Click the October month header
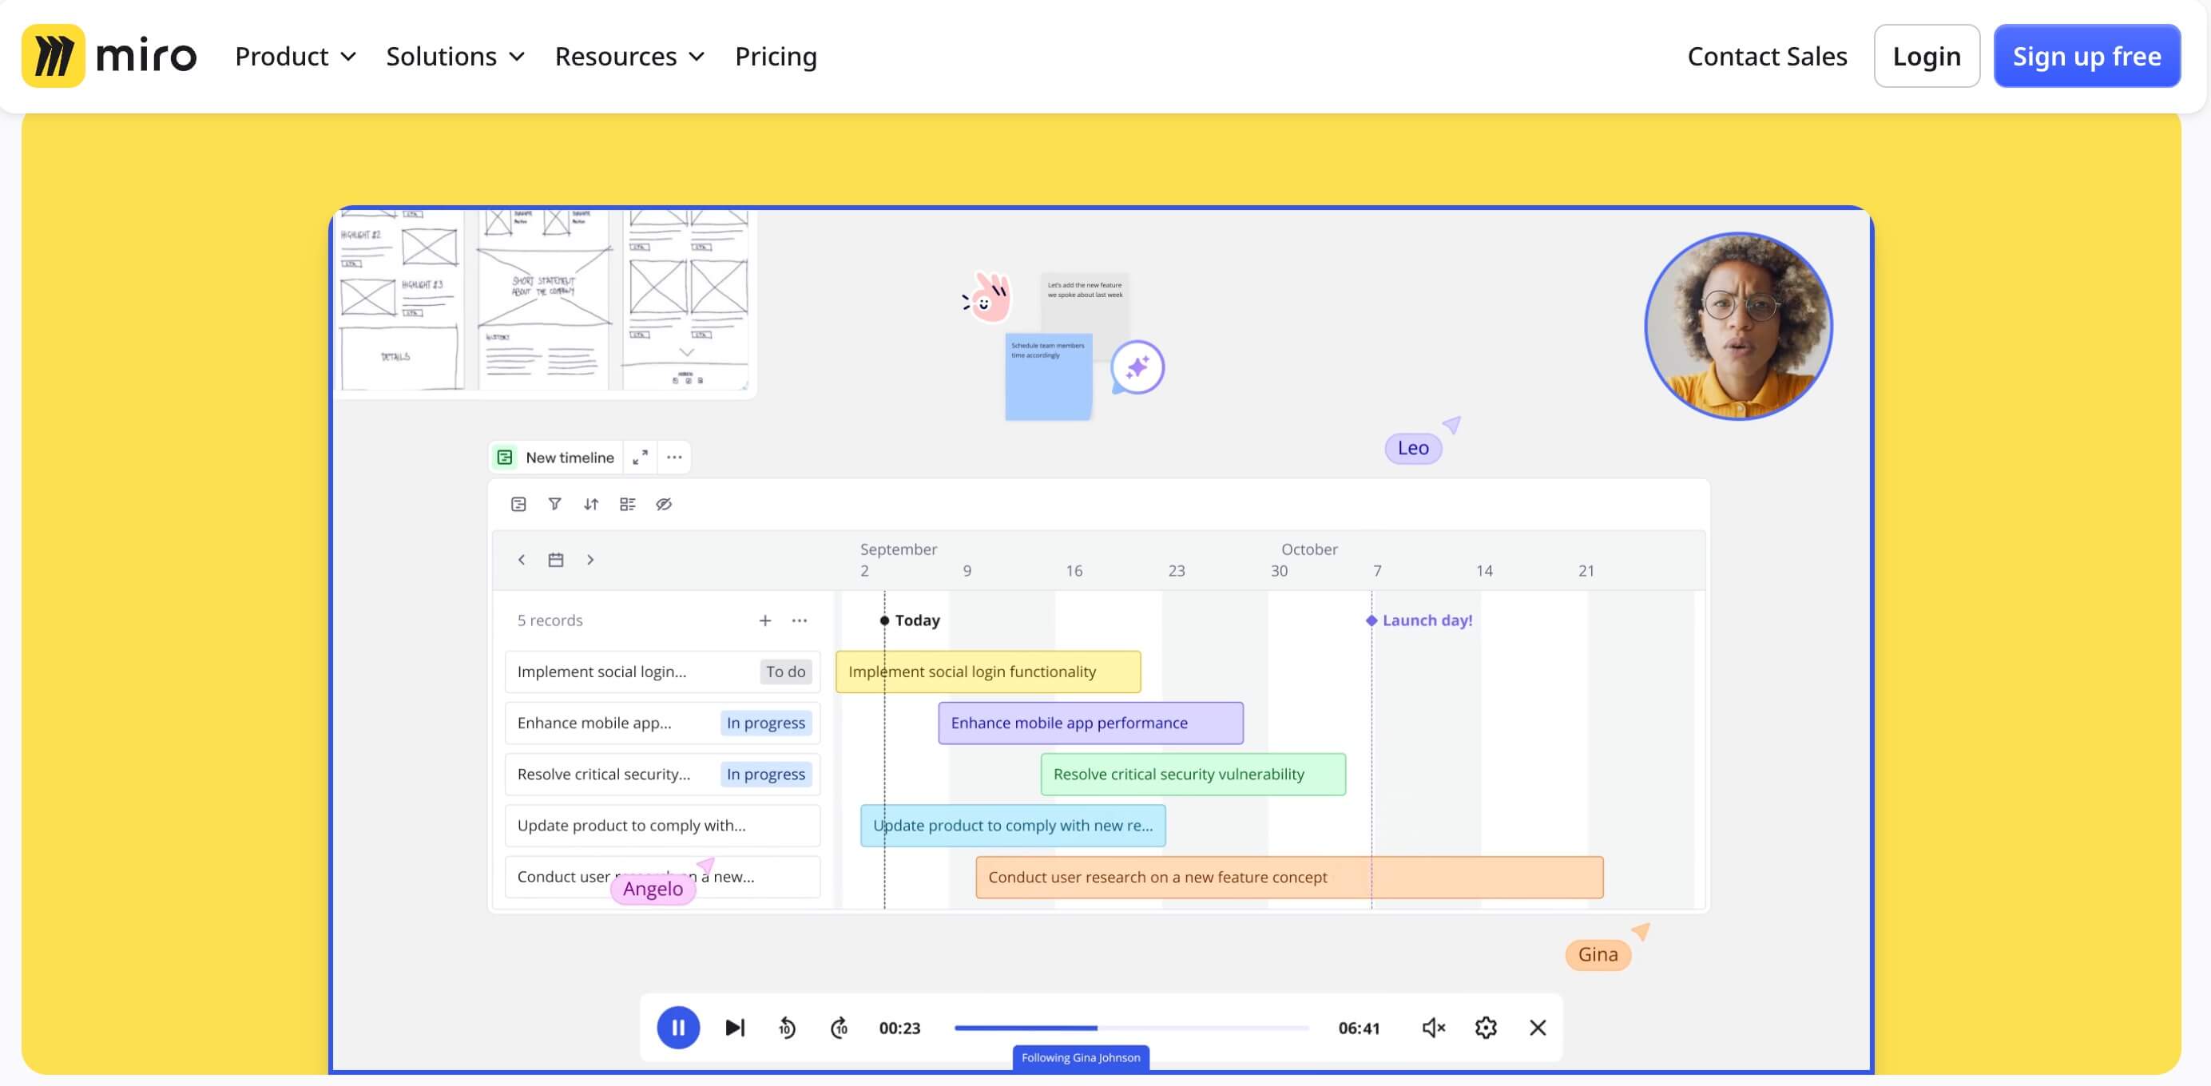The image size is (2211, 1086). tap(1309, 549)
